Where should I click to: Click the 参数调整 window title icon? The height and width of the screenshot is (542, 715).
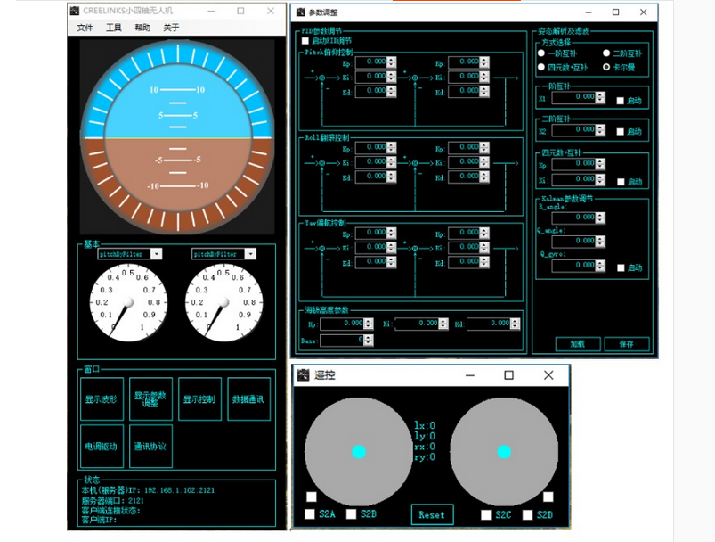300,12
